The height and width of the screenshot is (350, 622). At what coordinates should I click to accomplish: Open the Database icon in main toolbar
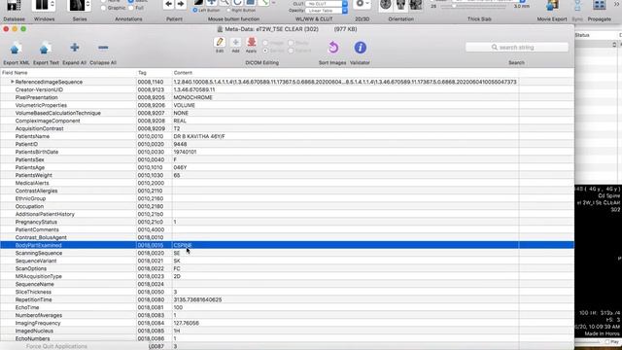coord(13,5)
